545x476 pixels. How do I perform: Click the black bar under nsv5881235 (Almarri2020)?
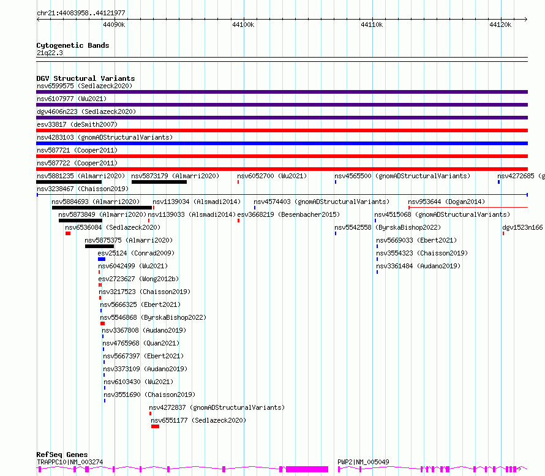[69, 182]
